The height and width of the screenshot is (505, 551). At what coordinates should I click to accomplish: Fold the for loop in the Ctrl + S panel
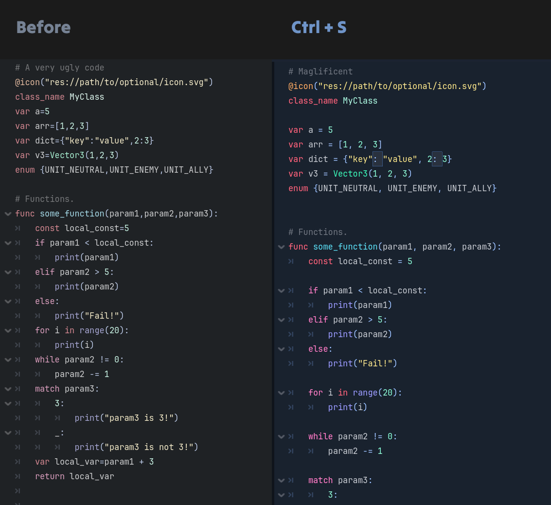(x=281, y=393)
